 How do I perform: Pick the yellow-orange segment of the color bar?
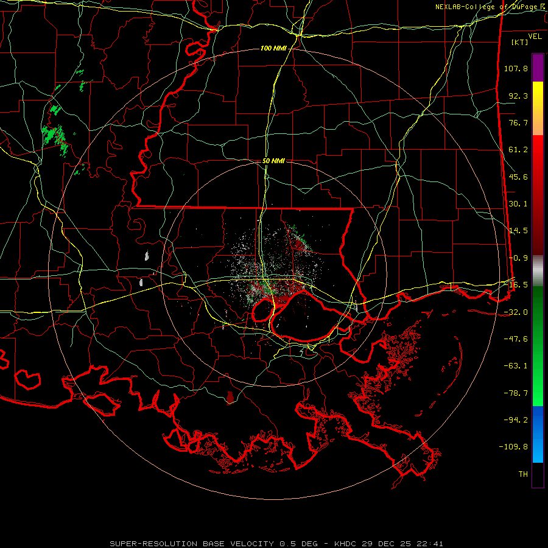(x=538, y=108)
